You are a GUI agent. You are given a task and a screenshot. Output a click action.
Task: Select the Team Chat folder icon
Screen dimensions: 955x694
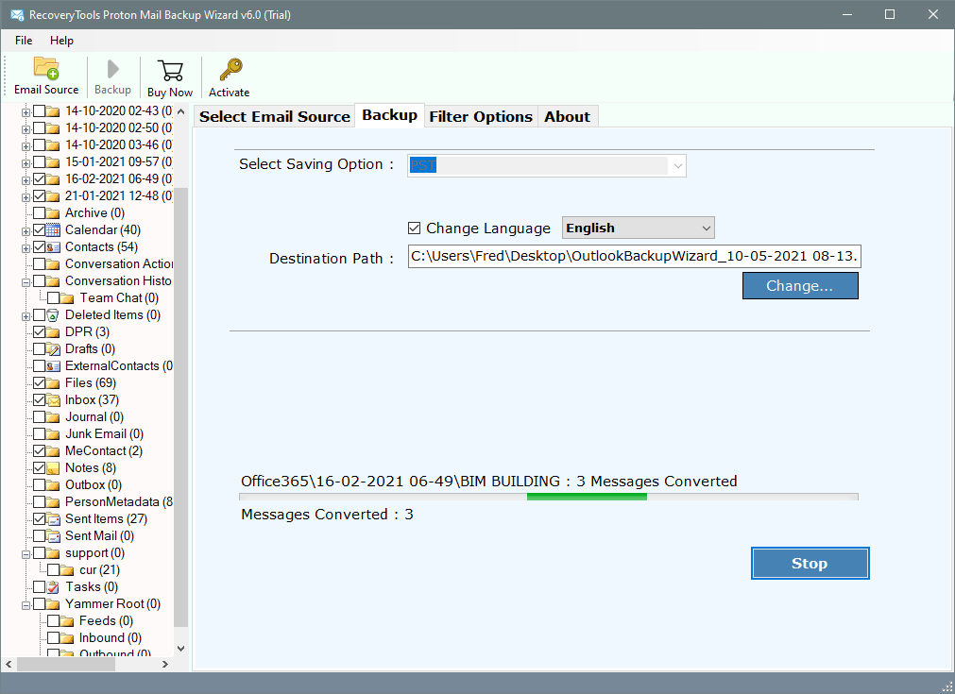point(68,298)
